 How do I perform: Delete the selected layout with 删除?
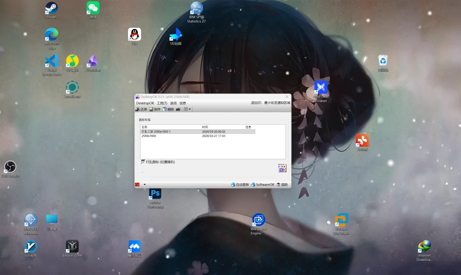coord(169,109)
